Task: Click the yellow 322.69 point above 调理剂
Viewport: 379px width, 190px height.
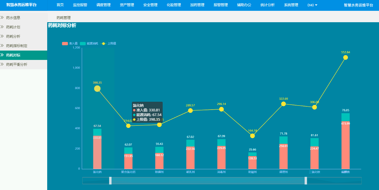Action: point(283,104)
